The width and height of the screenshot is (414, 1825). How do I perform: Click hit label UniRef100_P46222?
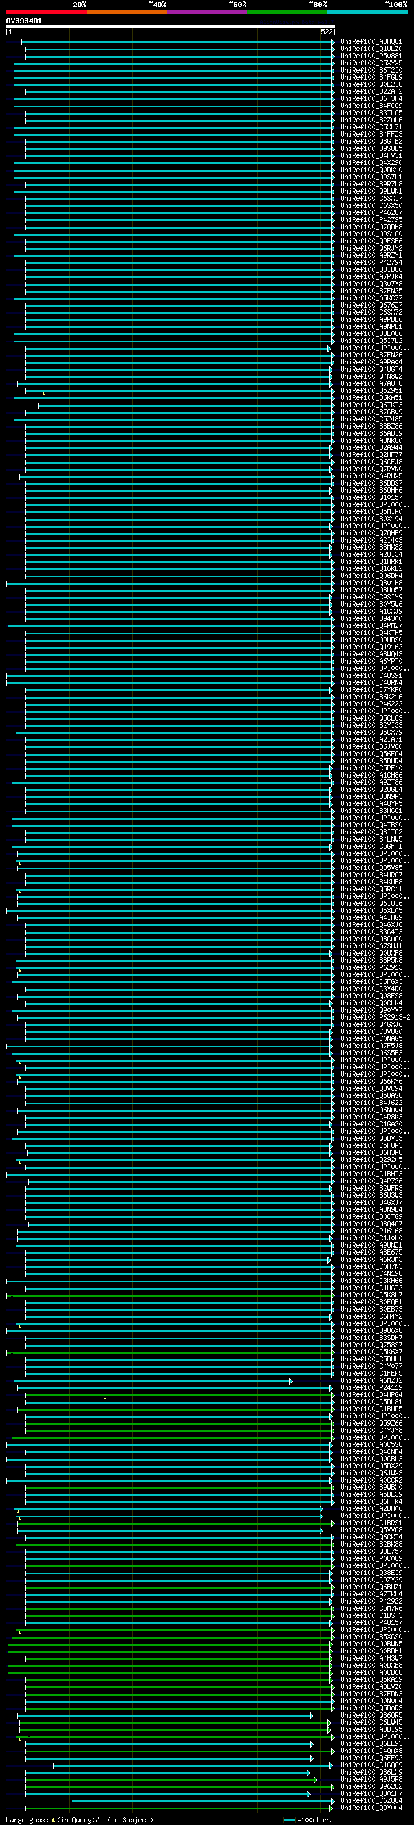click(x=371, y=704)
